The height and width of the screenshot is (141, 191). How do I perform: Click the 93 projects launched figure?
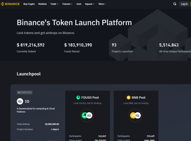click(114, 45)
